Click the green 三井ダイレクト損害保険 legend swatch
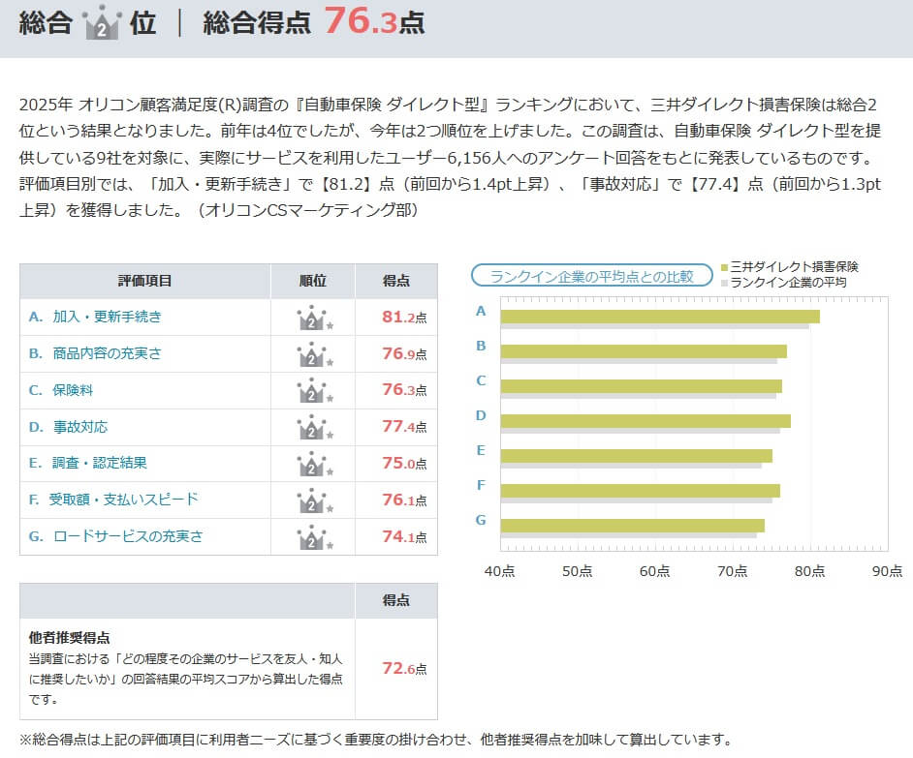Image resolution: width=913 pixels, height=758 pixels. (725, 266)
